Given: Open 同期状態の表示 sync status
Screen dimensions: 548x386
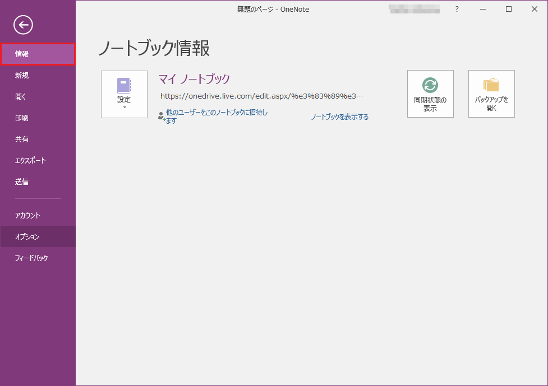Looking at the screenshot, I should pos(430,94).
